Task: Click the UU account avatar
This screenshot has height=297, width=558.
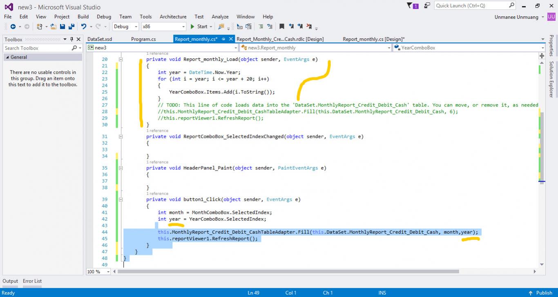Action: point(551,17)
